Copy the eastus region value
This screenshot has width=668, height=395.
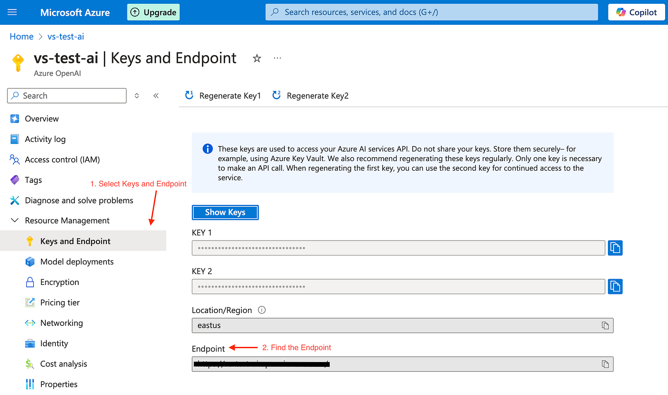point(605,325)
